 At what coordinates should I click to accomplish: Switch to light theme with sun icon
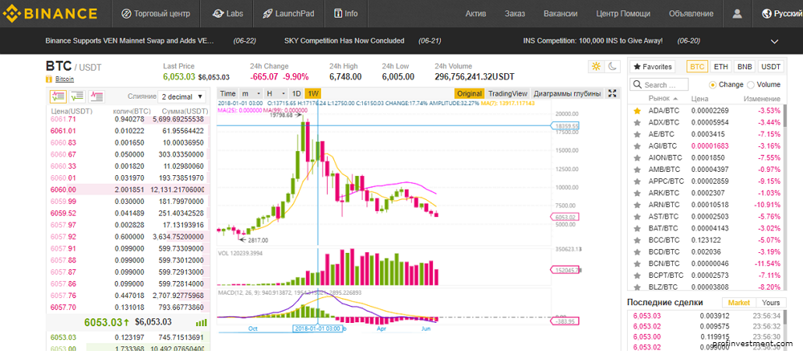coord(596,66)
